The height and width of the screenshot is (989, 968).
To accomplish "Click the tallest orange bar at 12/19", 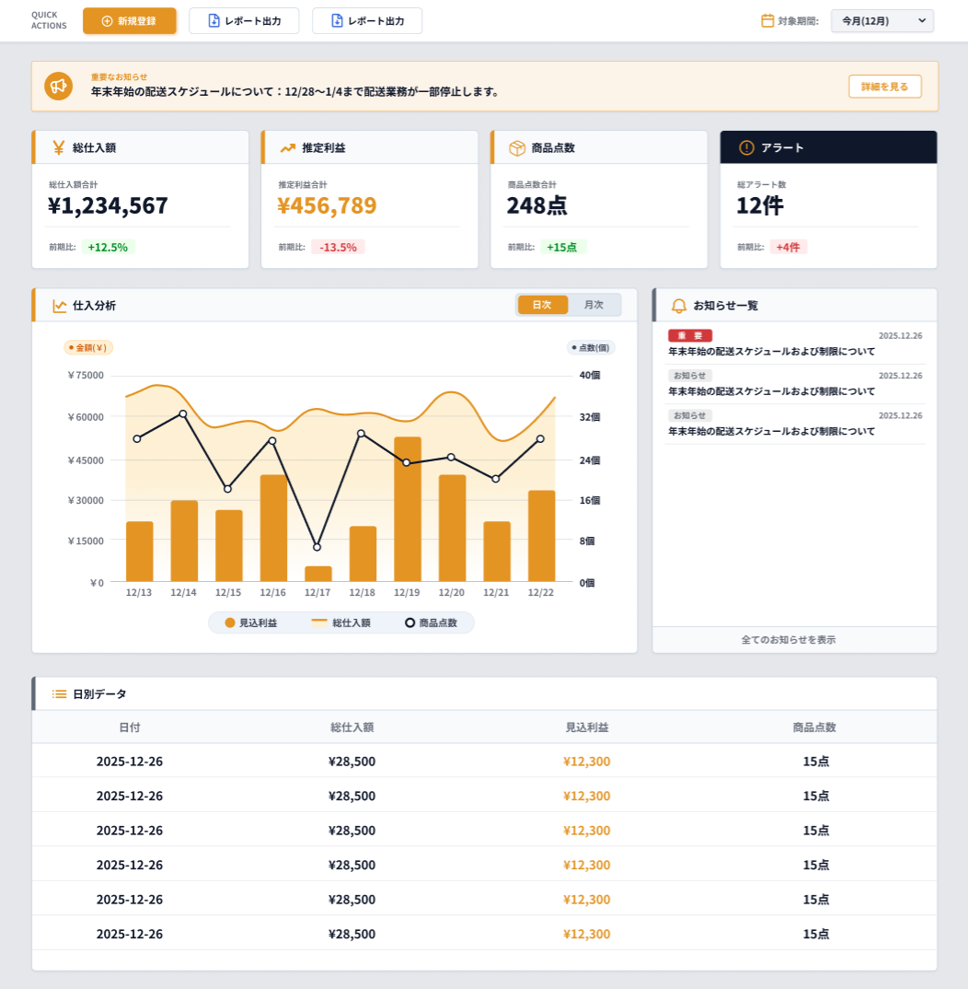I will pos(407,509).
